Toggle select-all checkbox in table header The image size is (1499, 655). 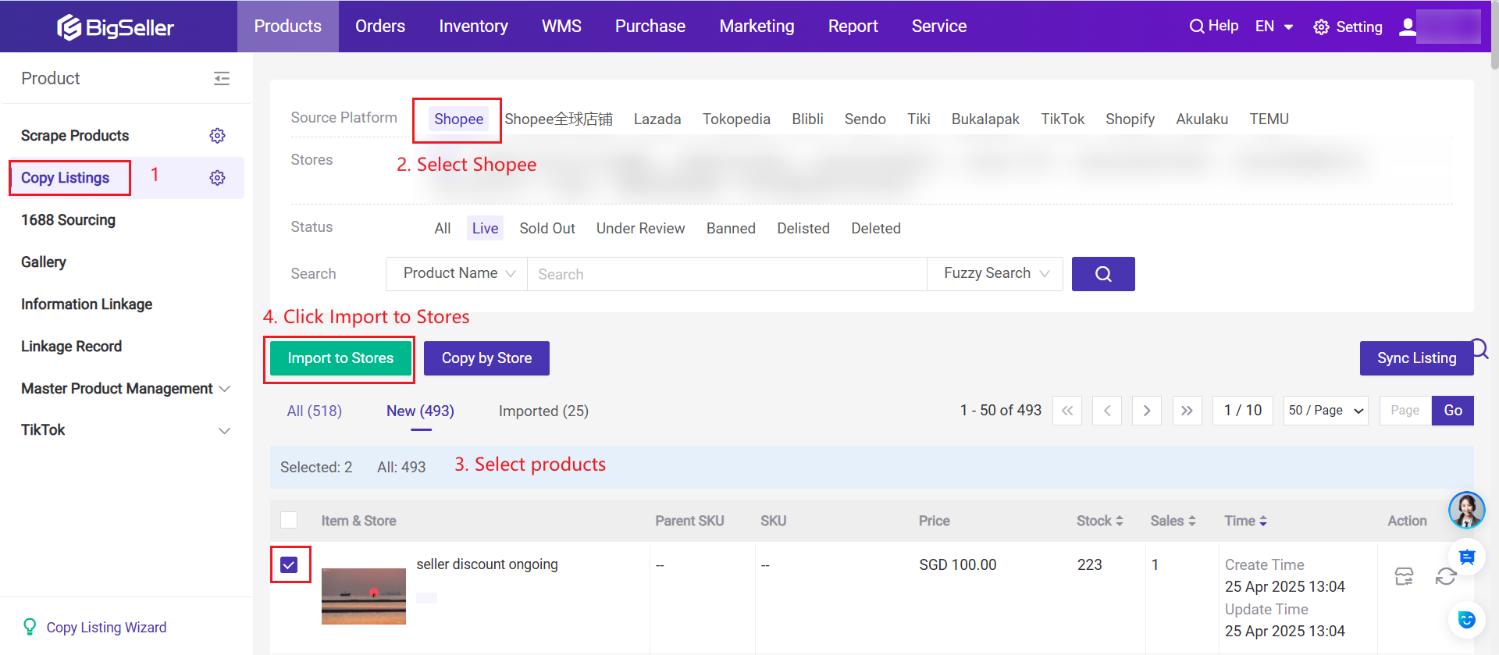(289, 520)
